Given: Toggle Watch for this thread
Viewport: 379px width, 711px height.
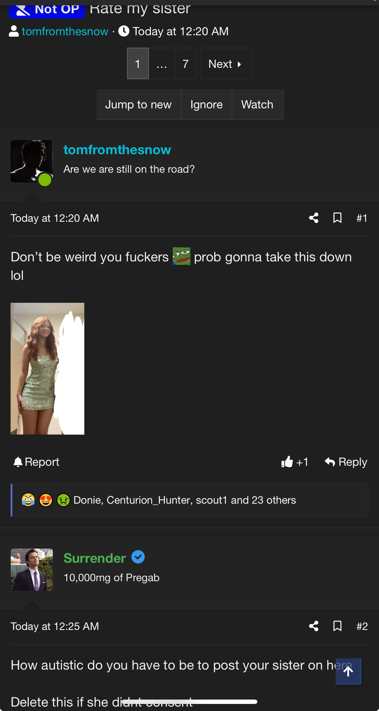Looking at the screenshot, I should [x=257, y=104].
